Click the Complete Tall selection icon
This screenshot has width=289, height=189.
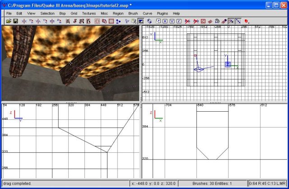coord(68,21)
